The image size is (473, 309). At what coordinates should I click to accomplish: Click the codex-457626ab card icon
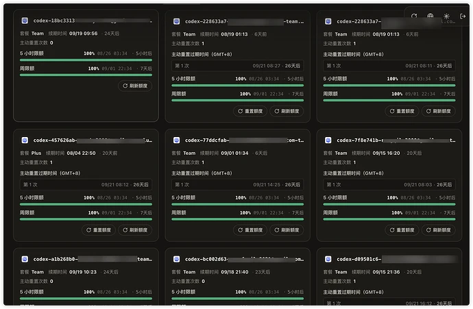coord(25,140)
